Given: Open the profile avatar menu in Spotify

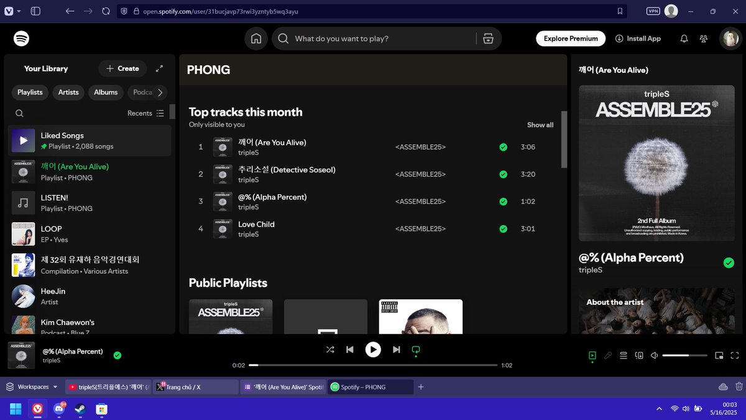Looking at the screenshot, I should click(730, 39).
